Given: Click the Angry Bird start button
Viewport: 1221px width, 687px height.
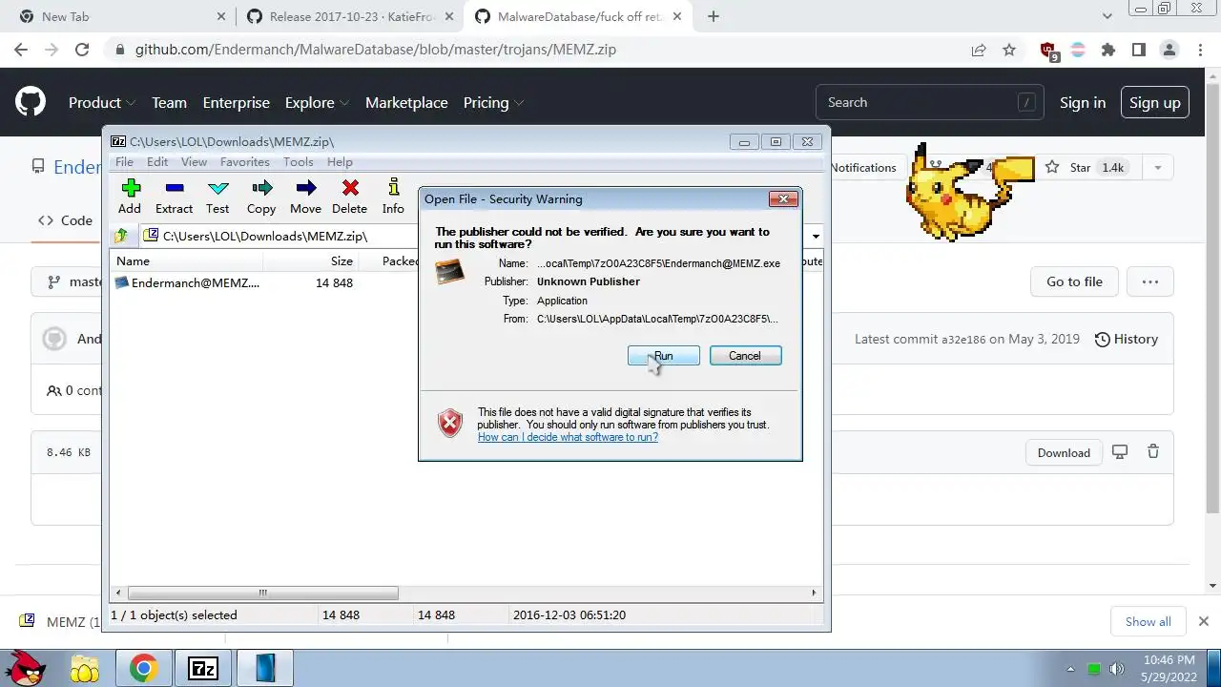Looking at the screenshot, I should [x=26, y=668].
